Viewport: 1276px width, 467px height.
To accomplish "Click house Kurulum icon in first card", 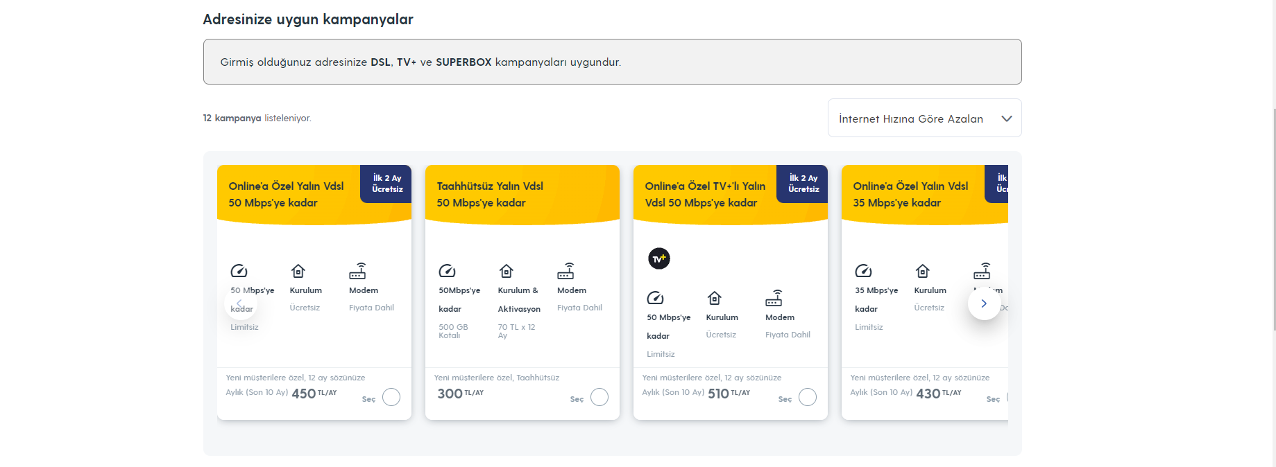I will (x=298, y=271).
